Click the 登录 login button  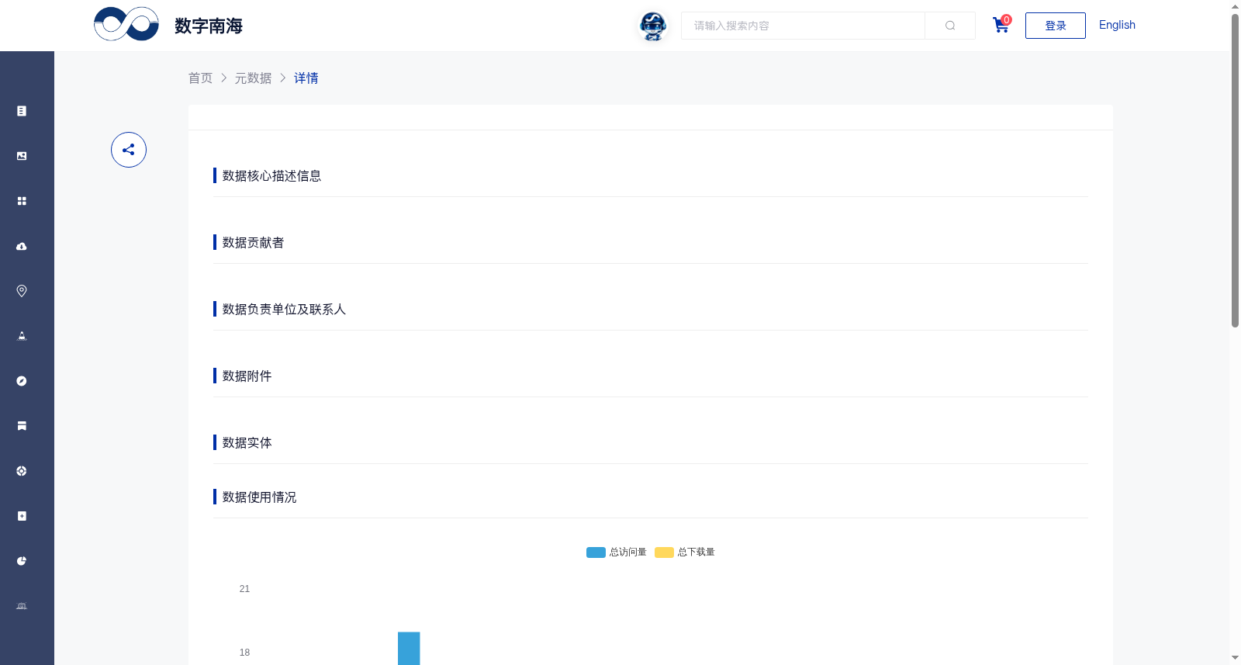[1056, 26]
